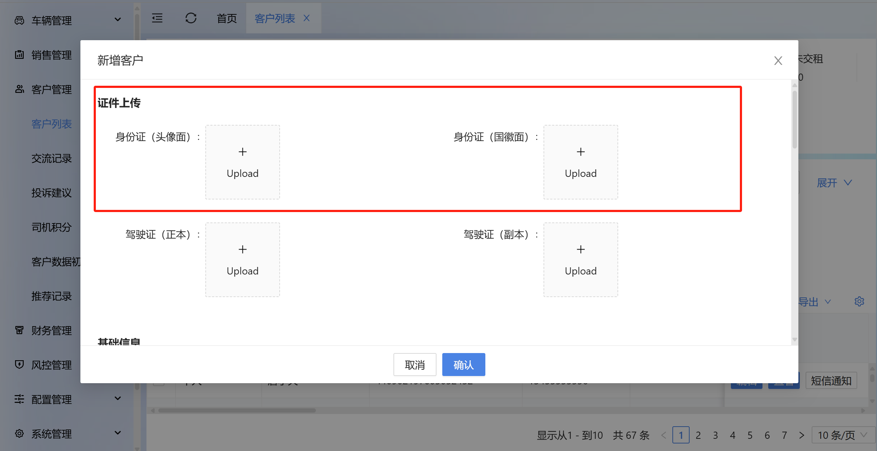
Task: Switch to the 首页 tab
Action: 227,18
